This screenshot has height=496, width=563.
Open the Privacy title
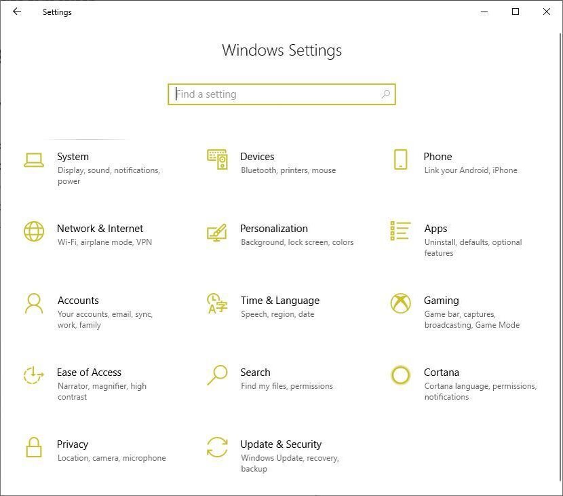pyautogui.click(x=72, y=444)
